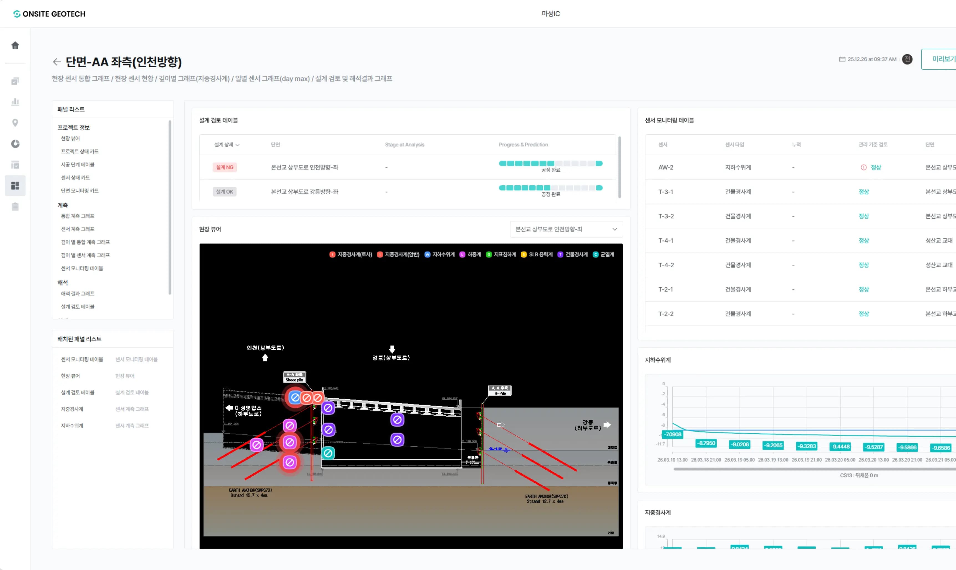Go back with the left arrow icon

[57, 62]
